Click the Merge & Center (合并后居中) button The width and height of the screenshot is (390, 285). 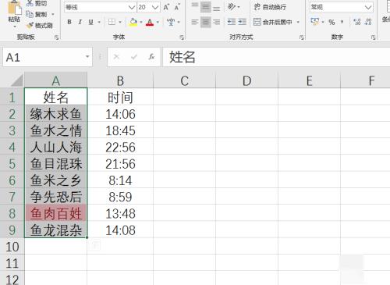click(x=273, y=22)
